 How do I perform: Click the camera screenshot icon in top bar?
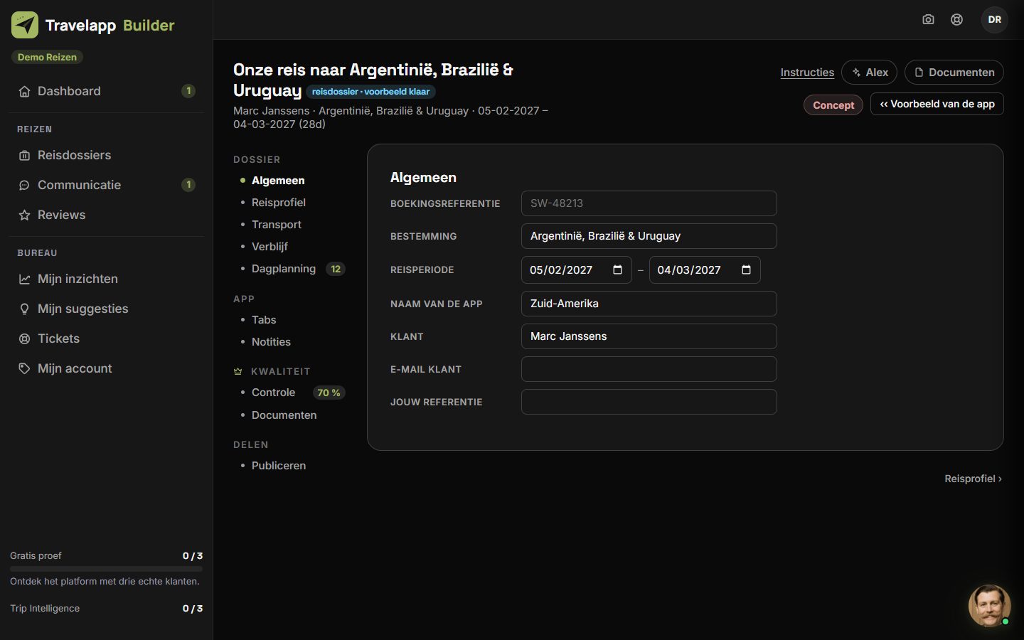tap(928, 19)
